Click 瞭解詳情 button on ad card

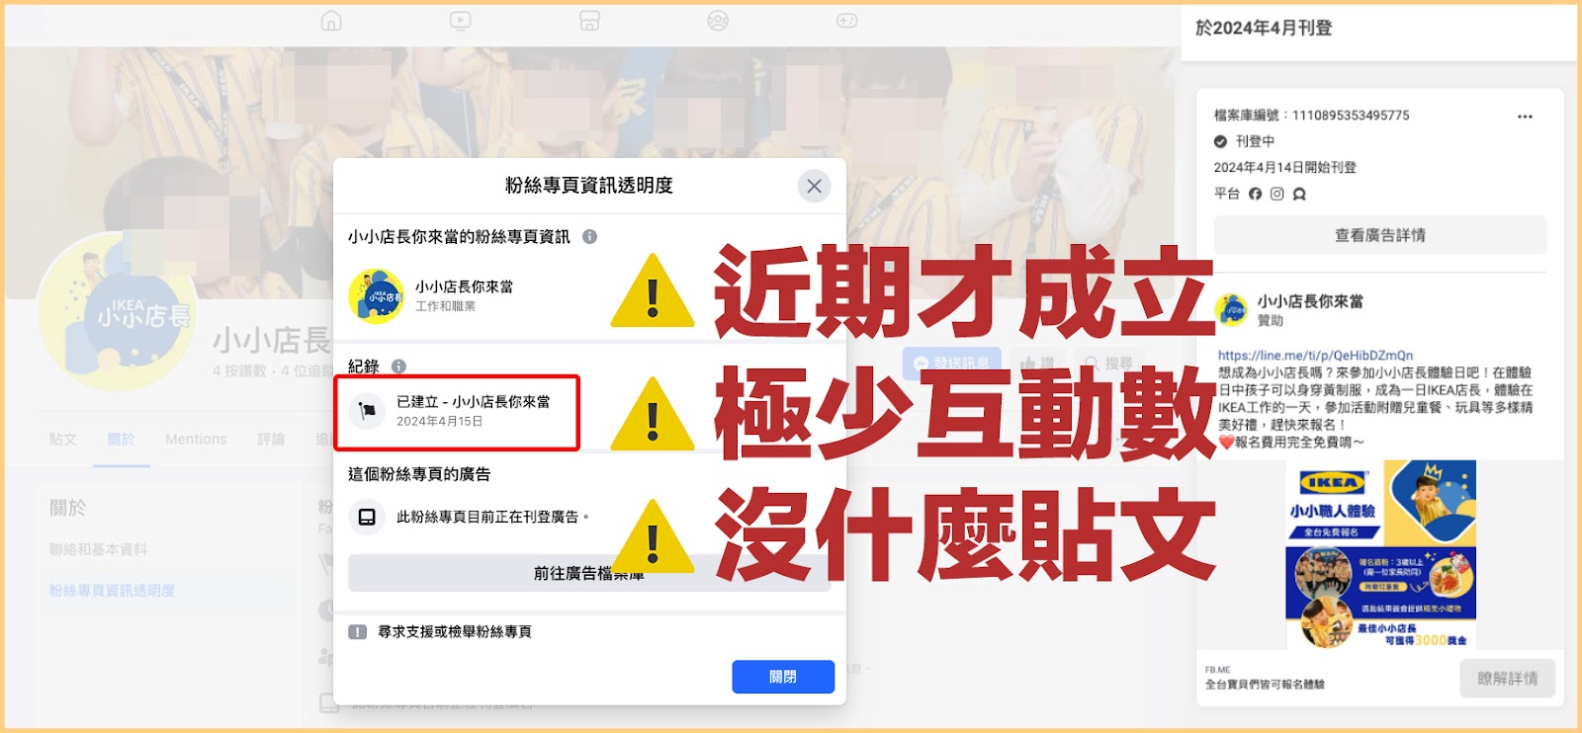(1508, 679)
